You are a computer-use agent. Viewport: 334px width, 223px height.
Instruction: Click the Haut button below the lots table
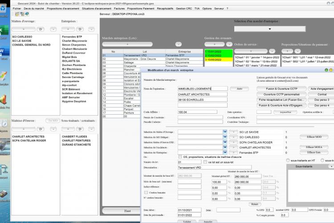coord(128,211)
